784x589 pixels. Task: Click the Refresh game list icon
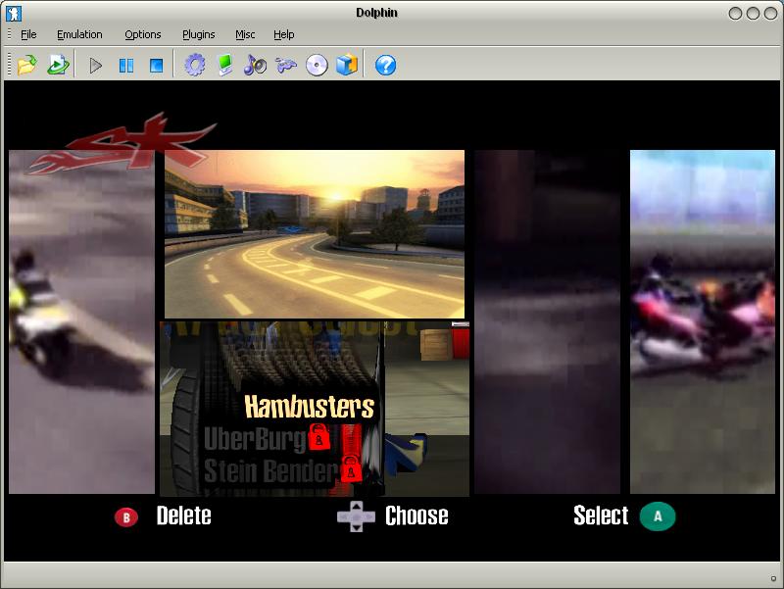[58, 66]
